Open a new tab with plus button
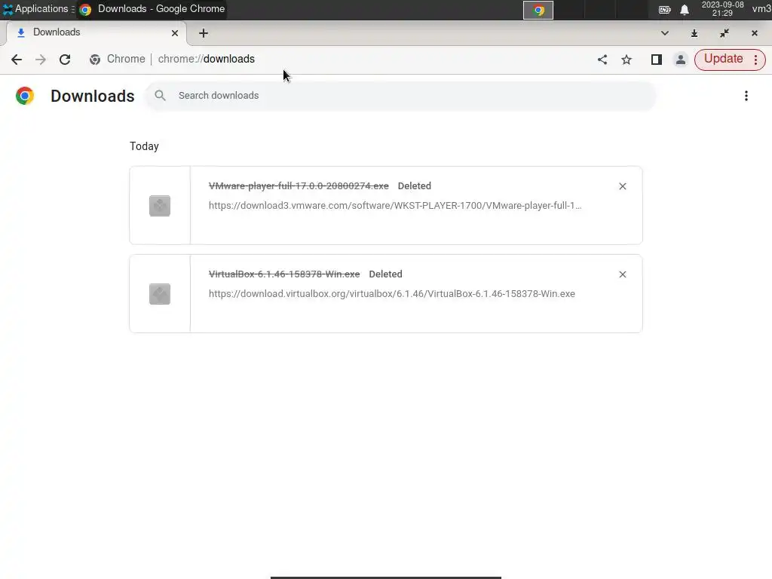772x579 pixels. pyautogui.click(x=204, y=33)
